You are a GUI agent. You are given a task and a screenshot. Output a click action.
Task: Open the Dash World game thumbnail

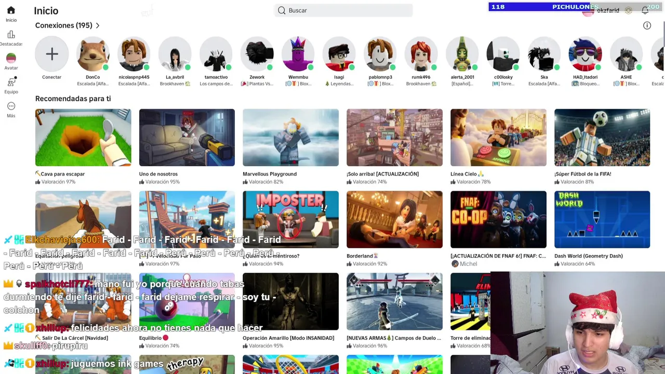point(602,220)
